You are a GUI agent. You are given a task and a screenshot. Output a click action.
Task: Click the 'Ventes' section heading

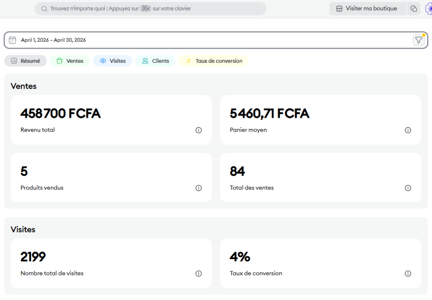[24, 86]
